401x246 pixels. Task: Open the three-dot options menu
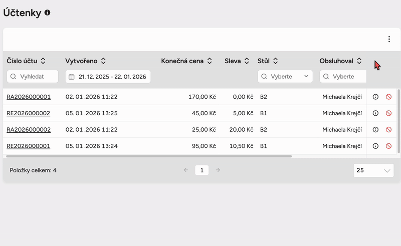pos(389,39)
